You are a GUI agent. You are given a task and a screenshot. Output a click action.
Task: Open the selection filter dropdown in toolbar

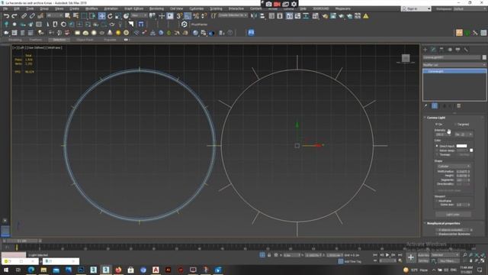54,15
